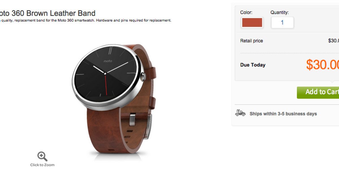339x177 pixels.
Task: Click the moto logo on watch face
Action: pyautogui.click(x=108, y=61)
